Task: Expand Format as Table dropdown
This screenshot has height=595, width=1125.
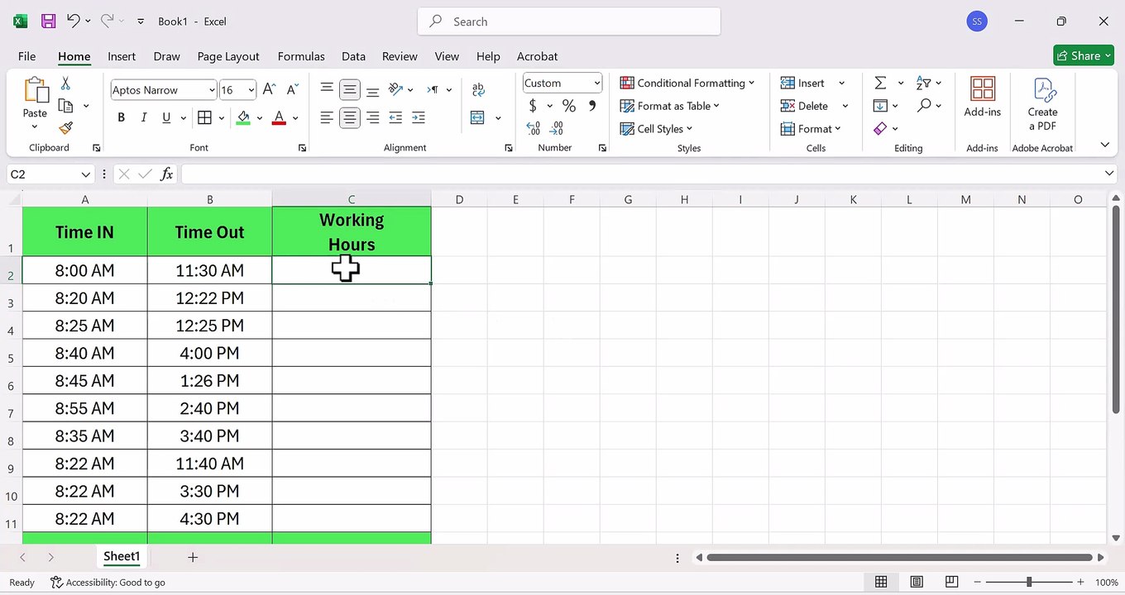Action: coord(716,106)
